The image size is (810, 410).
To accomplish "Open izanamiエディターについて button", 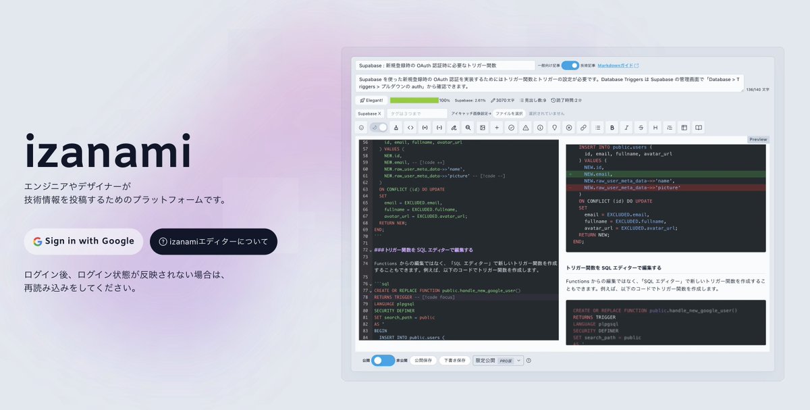I will (213, 241).
